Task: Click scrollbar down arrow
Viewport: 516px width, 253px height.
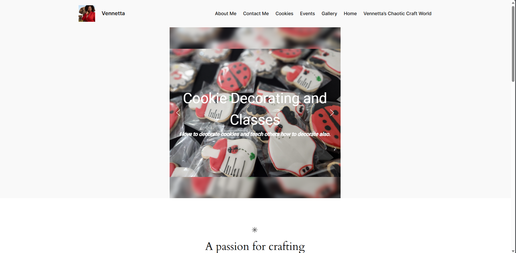Action: (513, 251)
